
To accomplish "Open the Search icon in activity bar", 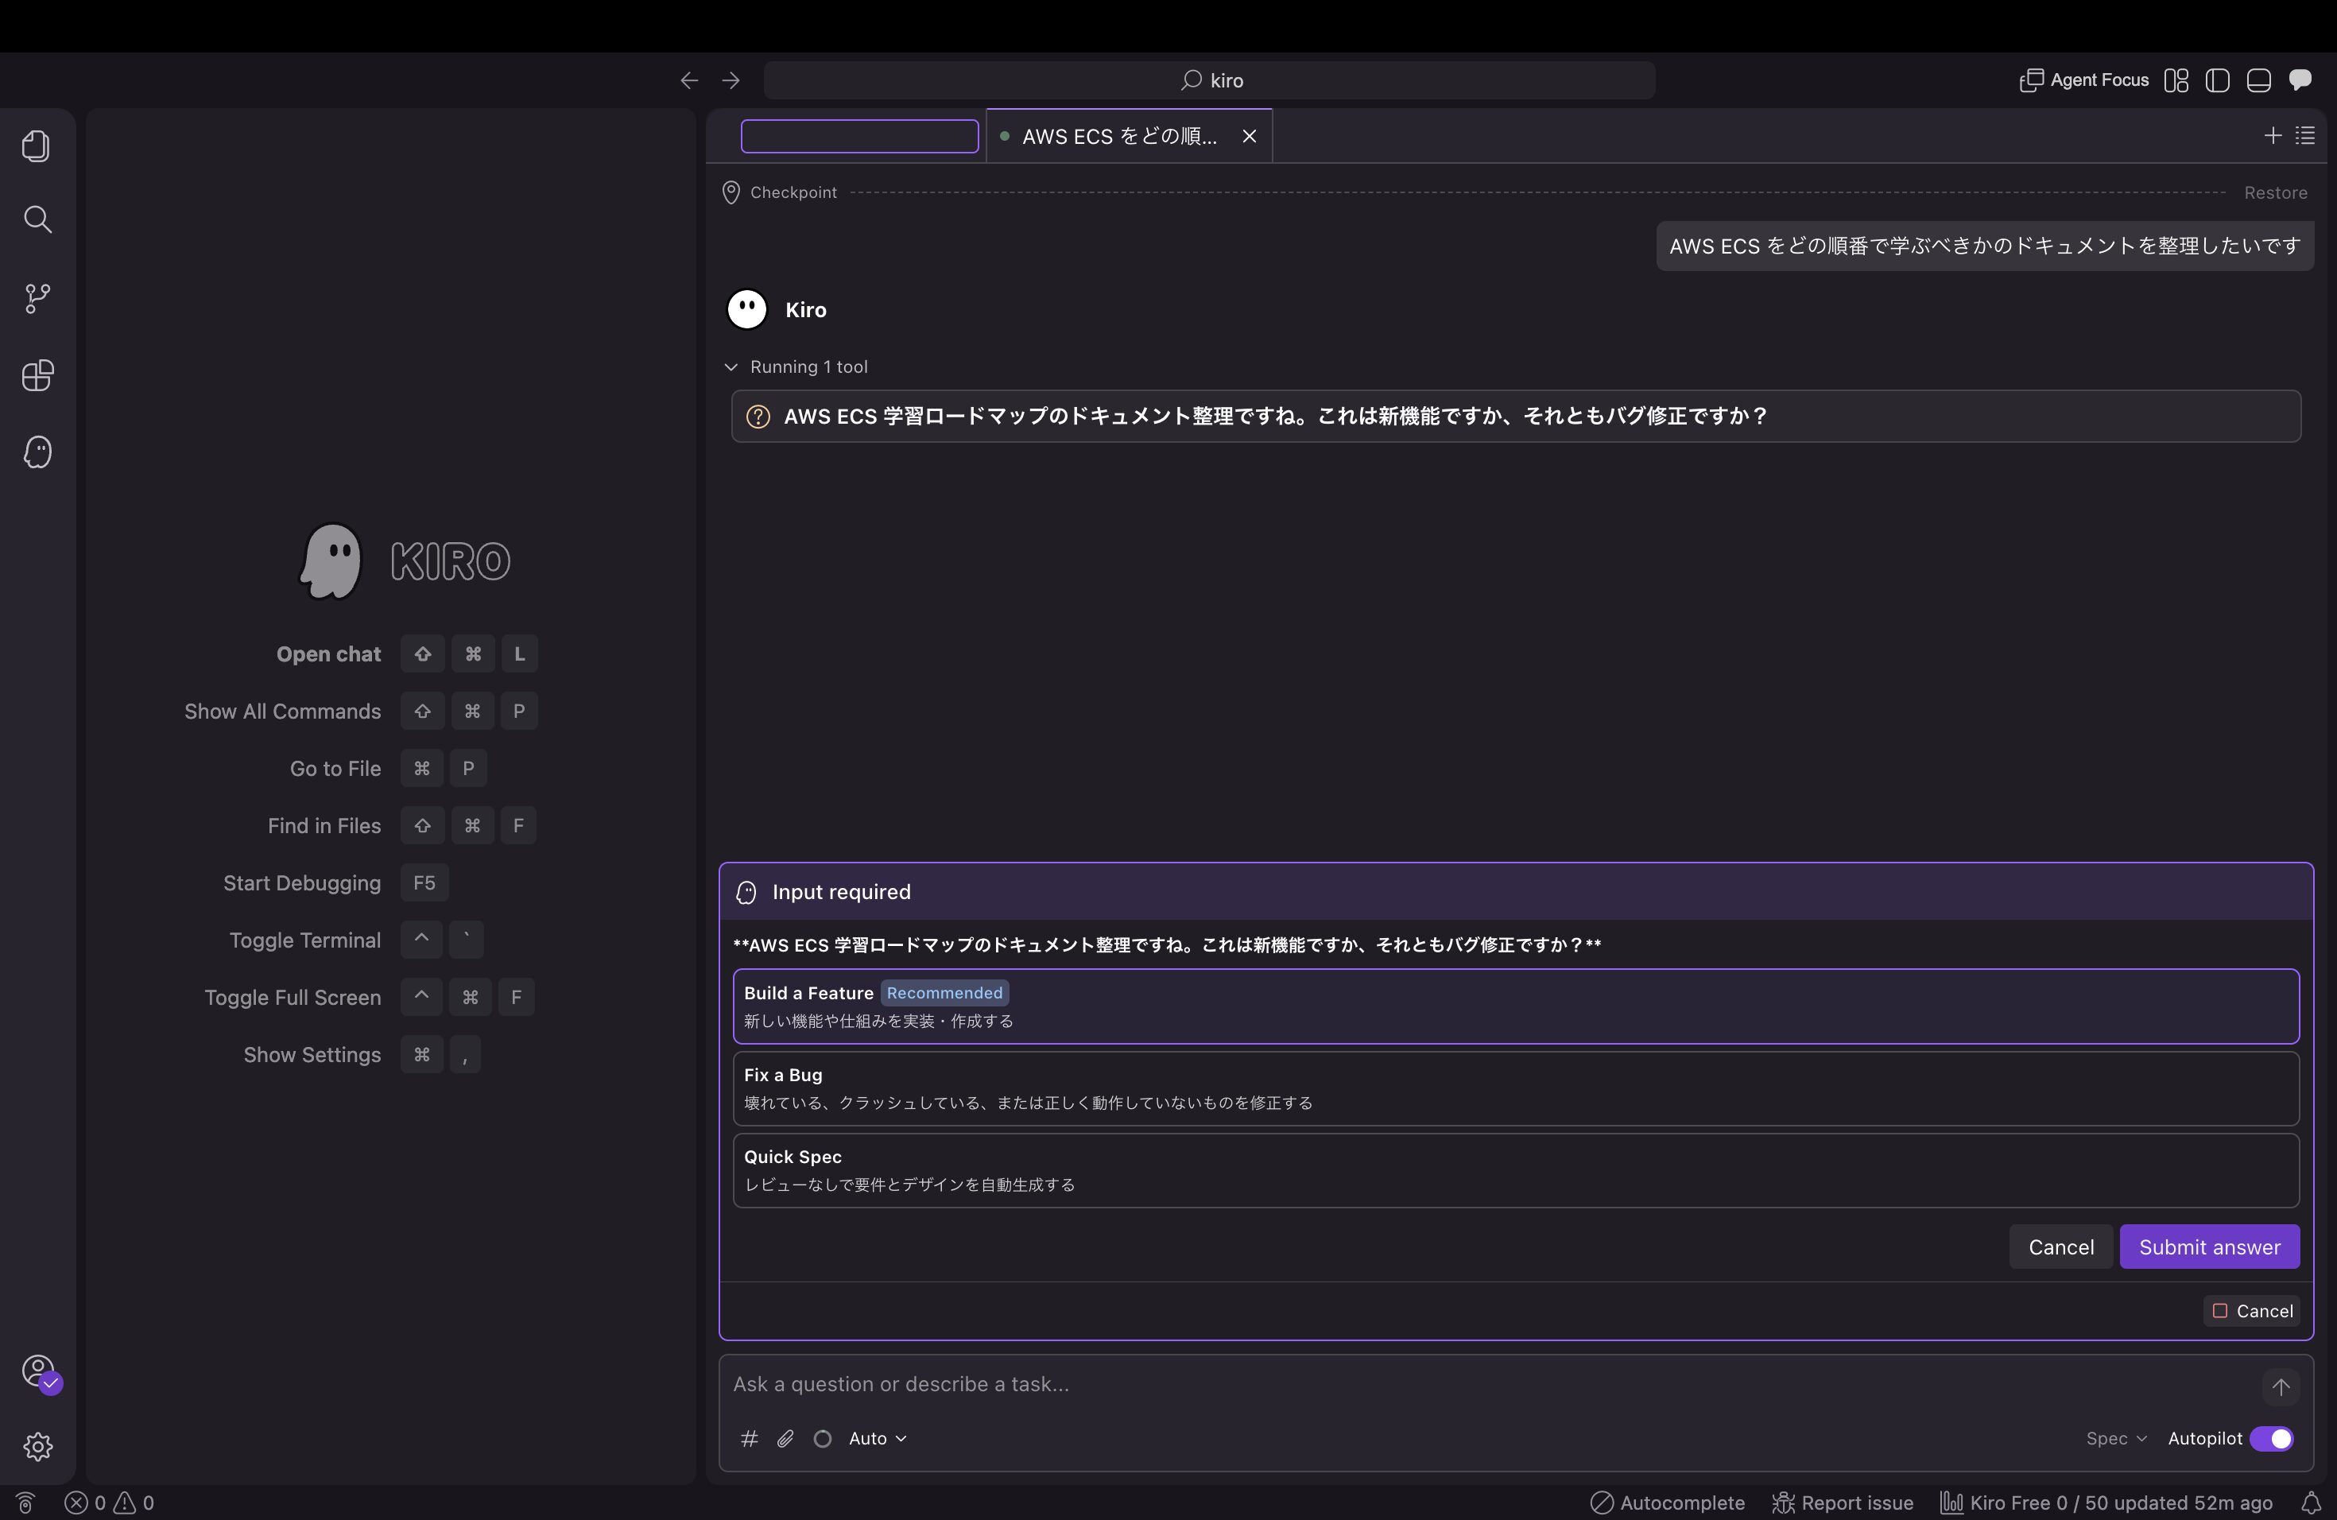I will coord(37,220).
